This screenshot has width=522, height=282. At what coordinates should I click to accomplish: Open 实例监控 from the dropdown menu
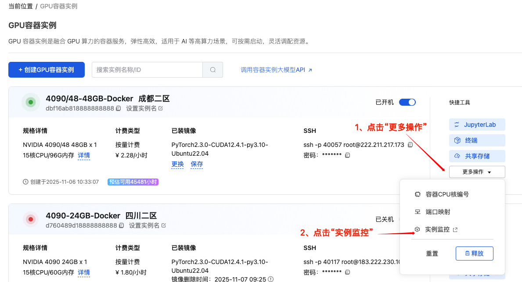click(x=437, y=229)
